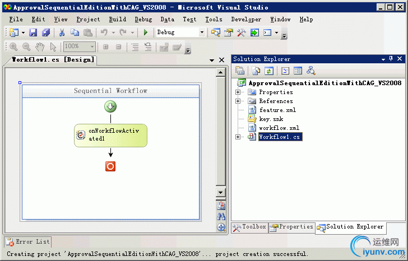
Task: Select the onWorkflowActivated1 activity
Action: (x=110, y=136)
